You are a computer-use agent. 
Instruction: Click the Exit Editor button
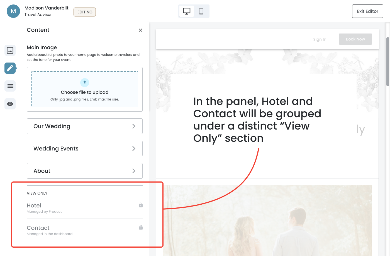pyautogui.click(x=367, y=11)
